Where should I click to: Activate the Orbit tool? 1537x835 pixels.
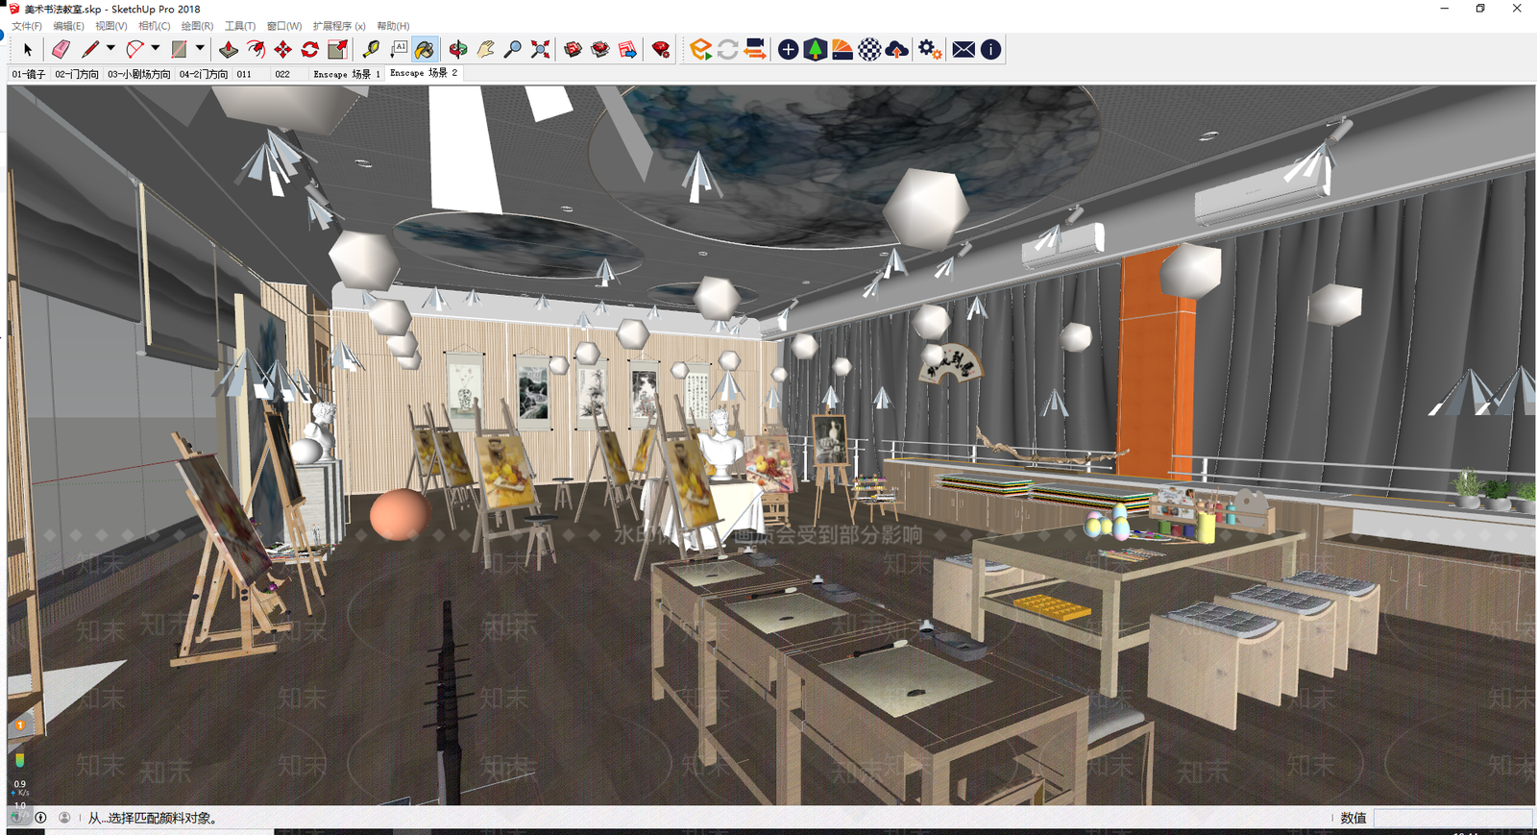click(x=458, y=49)
